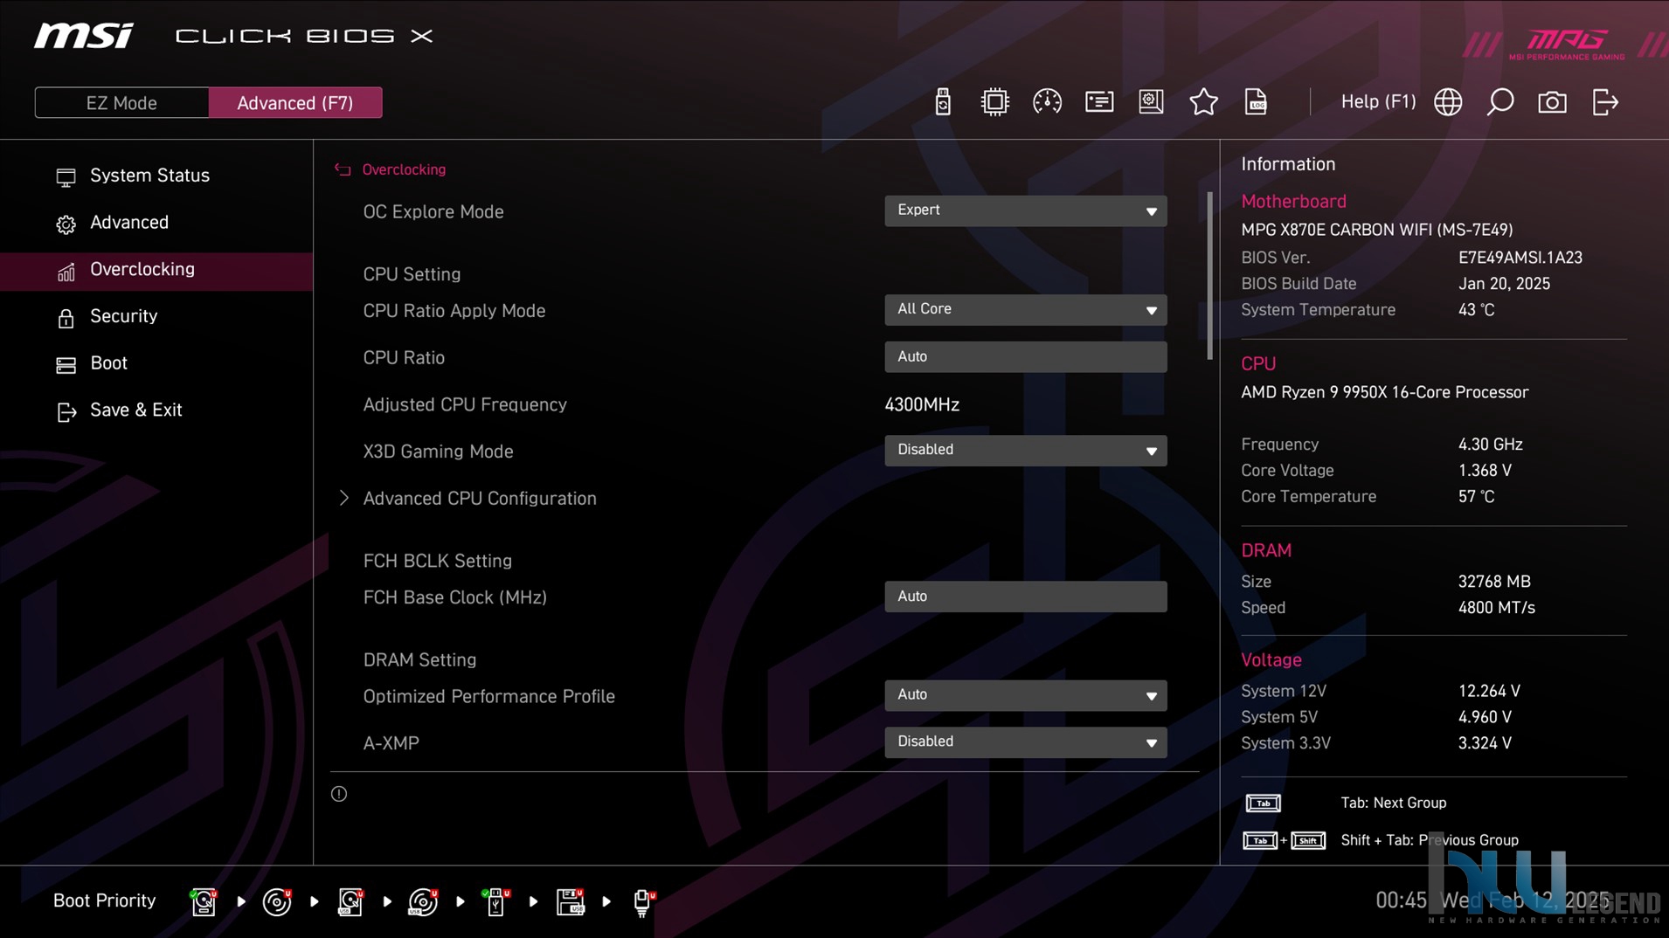Click the Security padlock icon
1669x938 pixels.
click(x=66, y=318)
